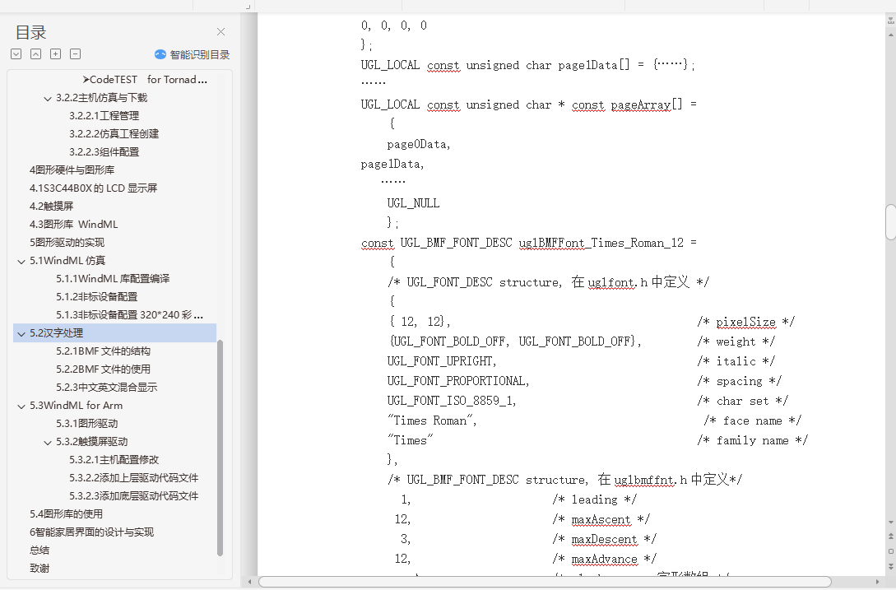Go to 5.1.1WindML 库配置编译 heading
This screenshot has width=896, height=590.
point(113,278)
